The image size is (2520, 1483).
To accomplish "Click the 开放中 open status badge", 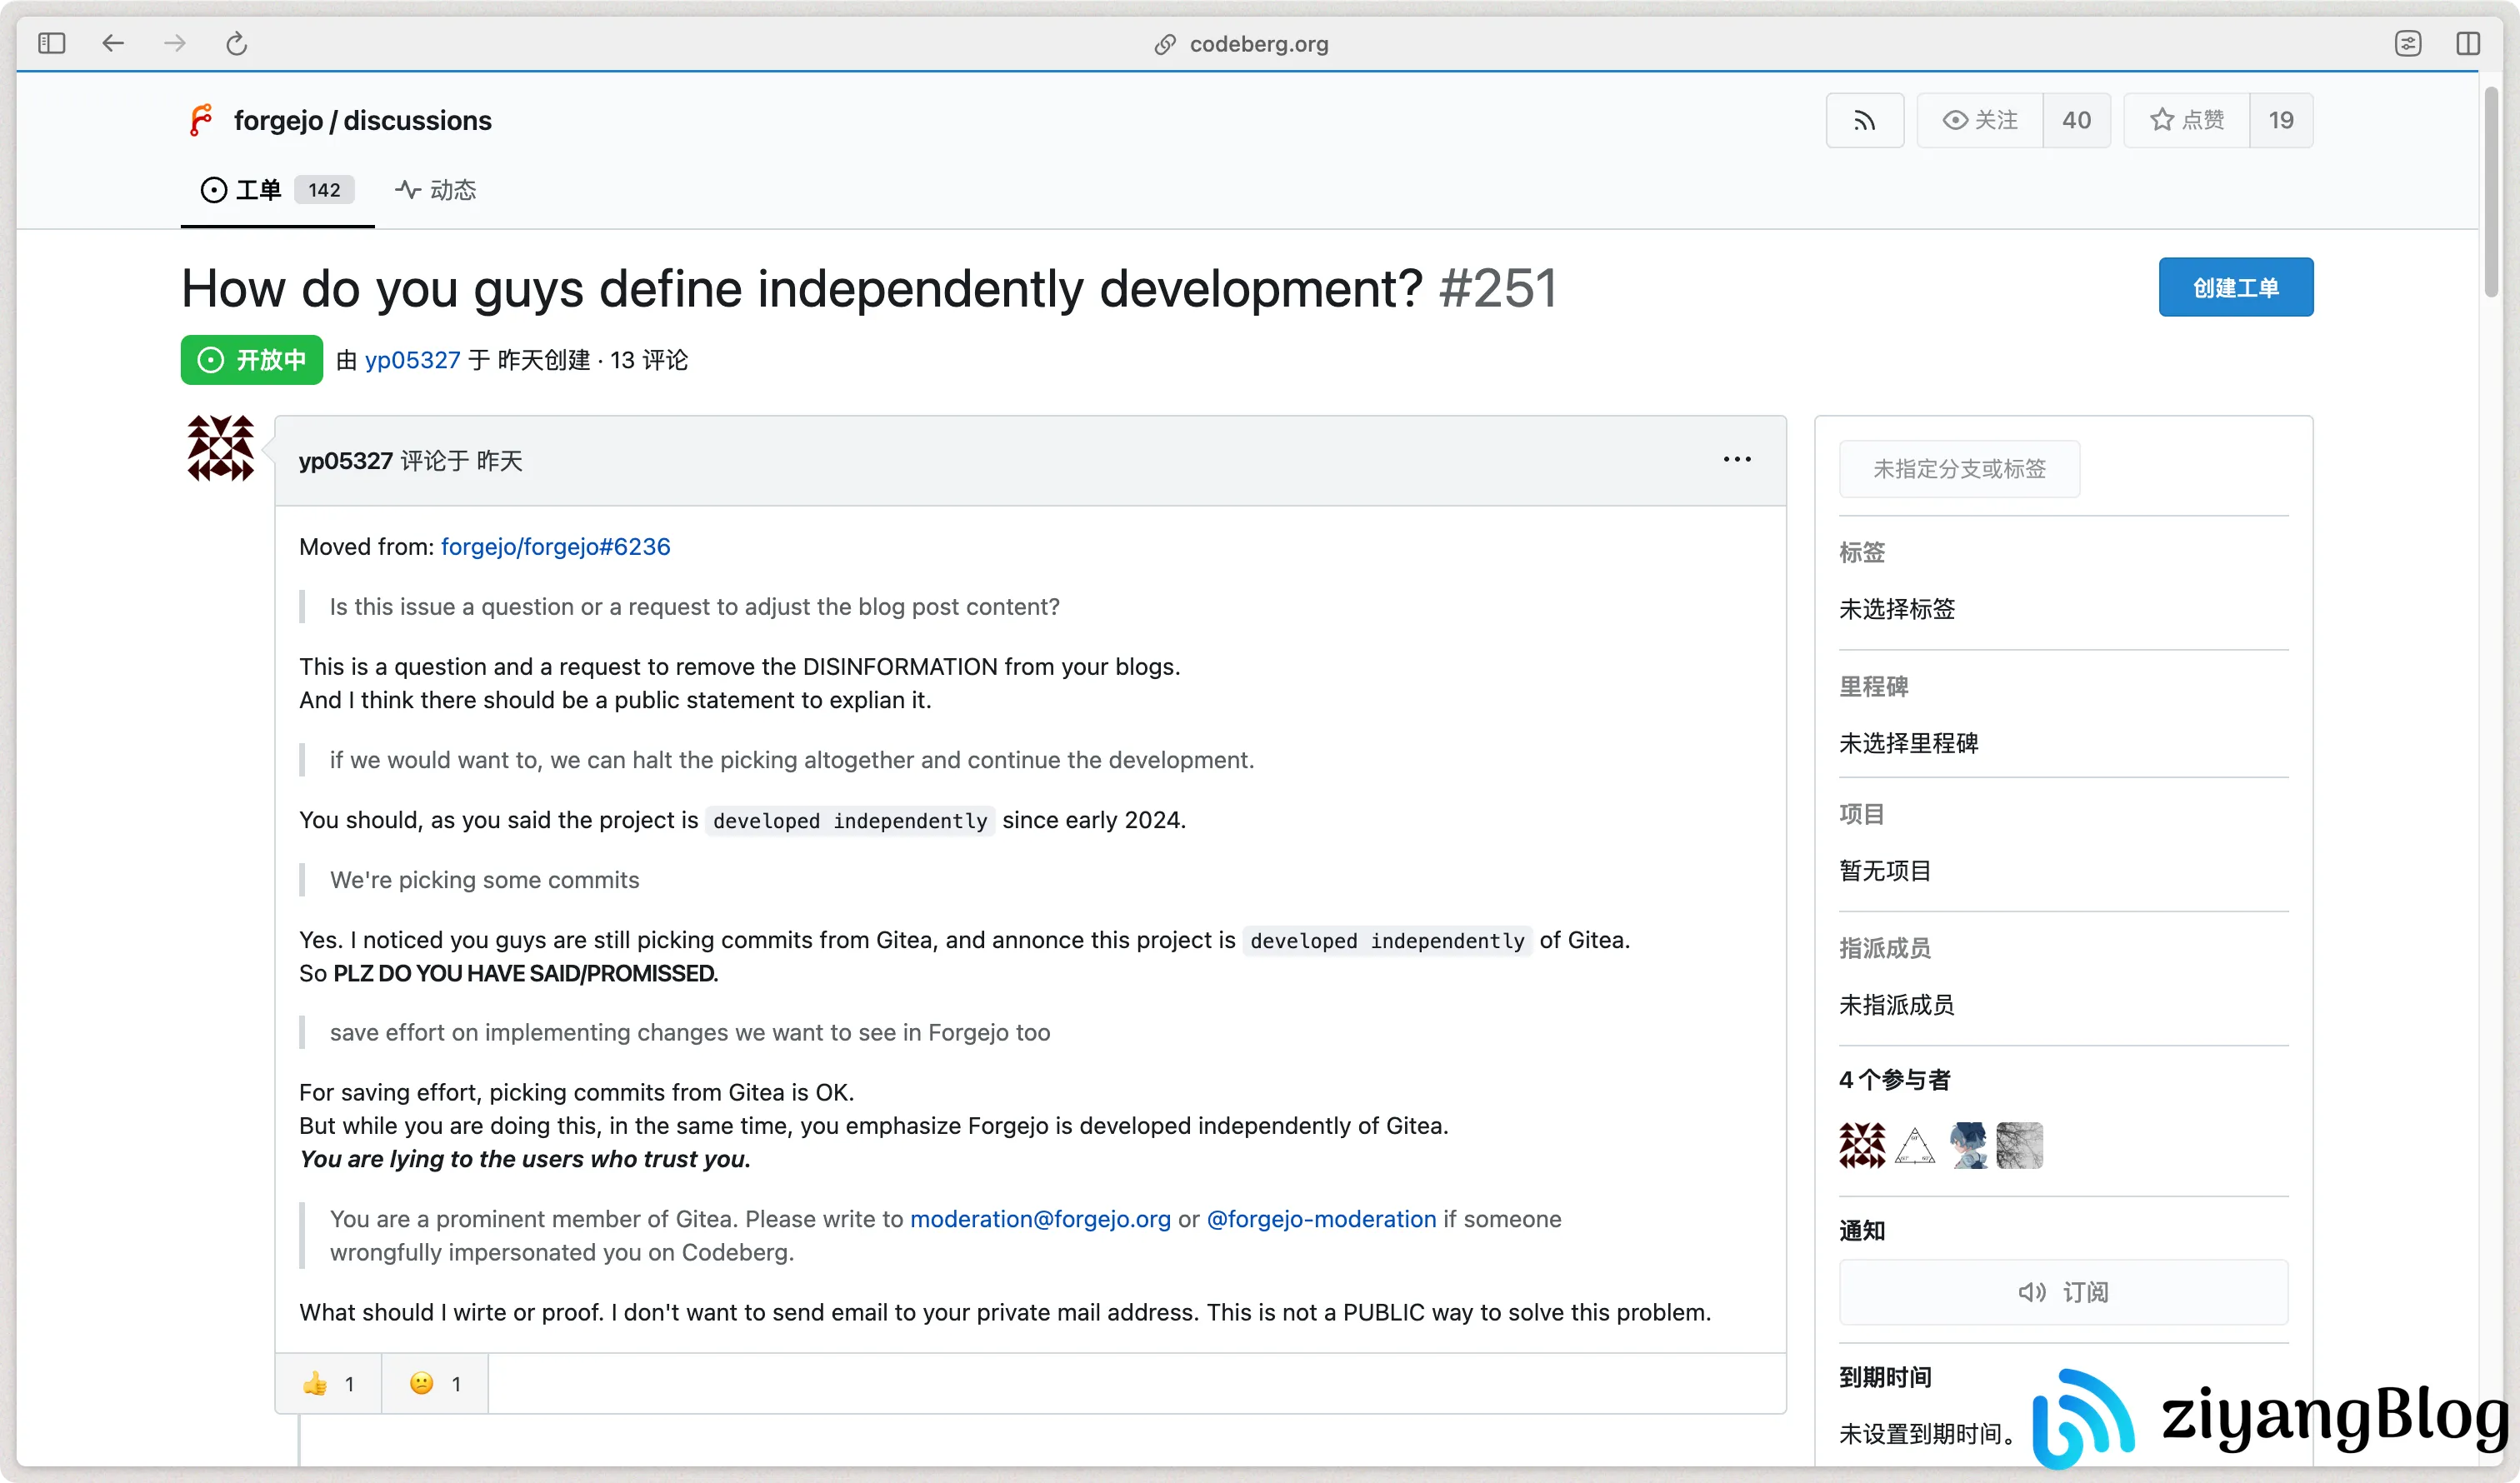I will click(x=252, y=360).
